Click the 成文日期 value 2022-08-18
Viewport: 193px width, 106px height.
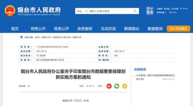[x=41, y=51]
